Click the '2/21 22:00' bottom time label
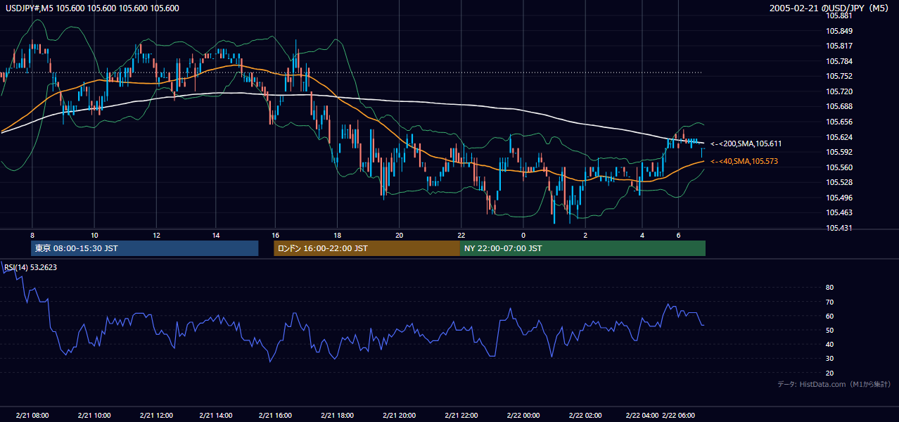This screenshot has height=422, width=899. [x=461, y=415]
